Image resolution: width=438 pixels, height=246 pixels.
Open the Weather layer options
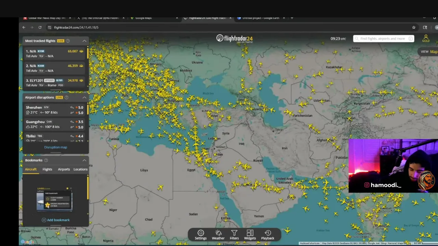[218, 235]
